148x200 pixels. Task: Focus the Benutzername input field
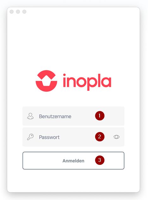(73, 116)
